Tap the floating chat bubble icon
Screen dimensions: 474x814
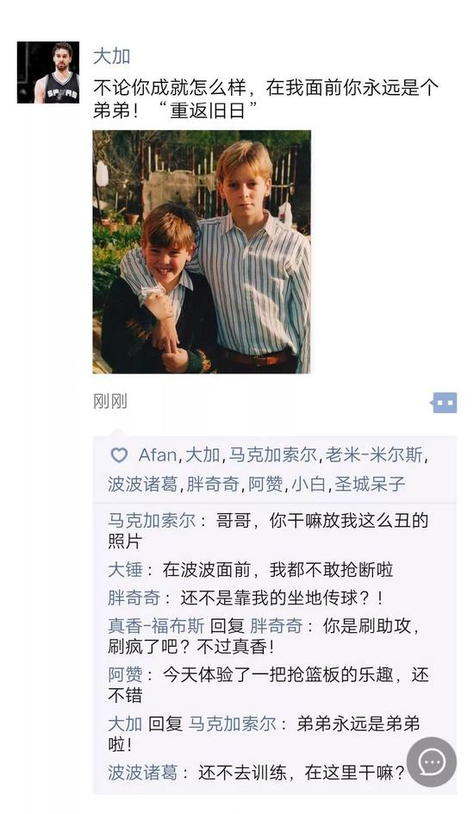[x=432, y=762]
